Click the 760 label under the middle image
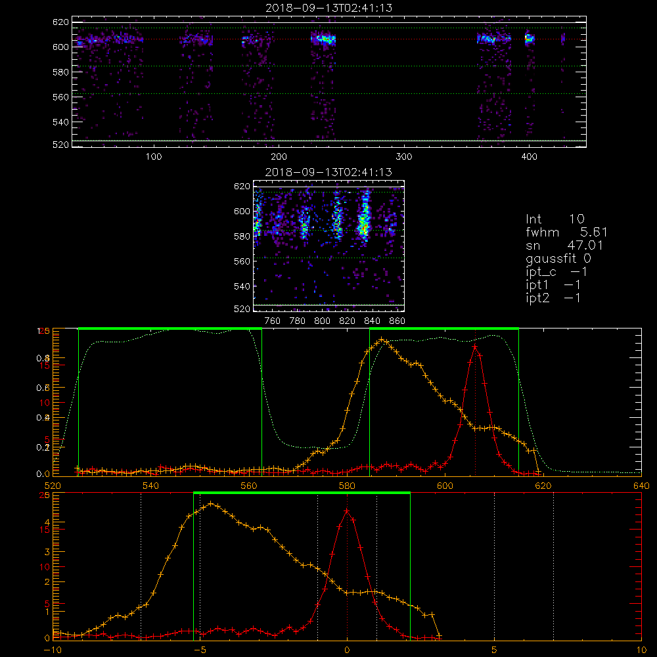Screen dimensions: 657x657 (273, 321)
